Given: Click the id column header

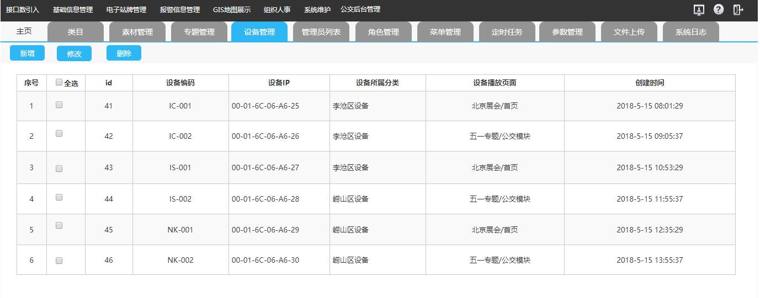Looking at the screenshot, I should coord(109,83).
